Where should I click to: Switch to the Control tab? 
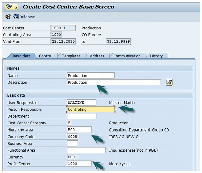click(x=46, y=56)
